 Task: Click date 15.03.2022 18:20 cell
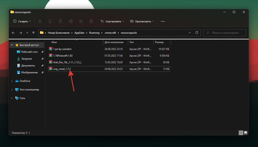[114, 62]
